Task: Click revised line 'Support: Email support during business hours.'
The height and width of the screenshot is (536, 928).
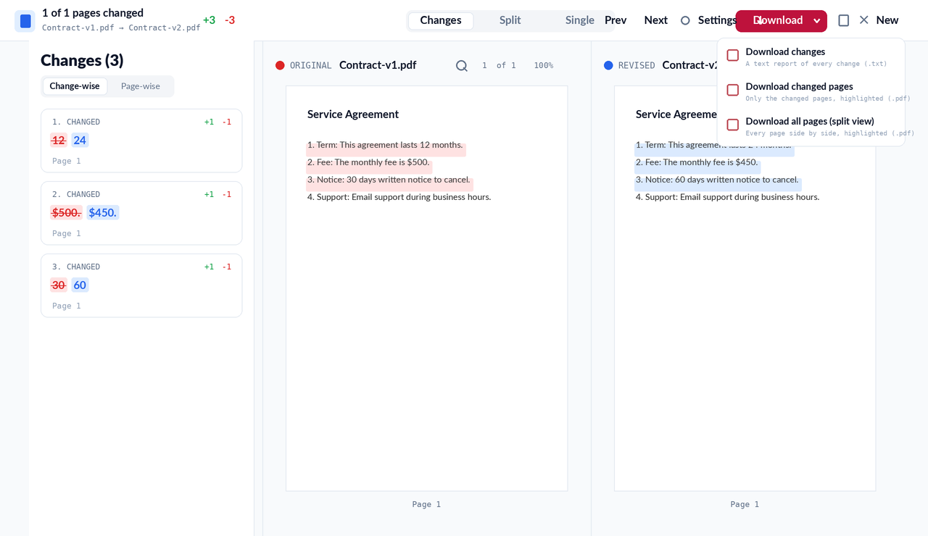Action: click(728, 197)
